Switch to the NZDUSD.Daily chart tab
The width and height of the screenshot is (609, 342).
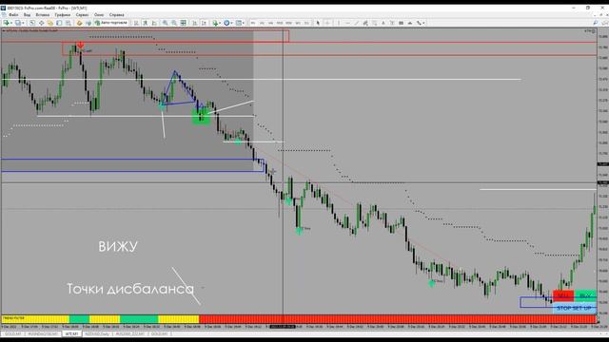pos(97,333)
